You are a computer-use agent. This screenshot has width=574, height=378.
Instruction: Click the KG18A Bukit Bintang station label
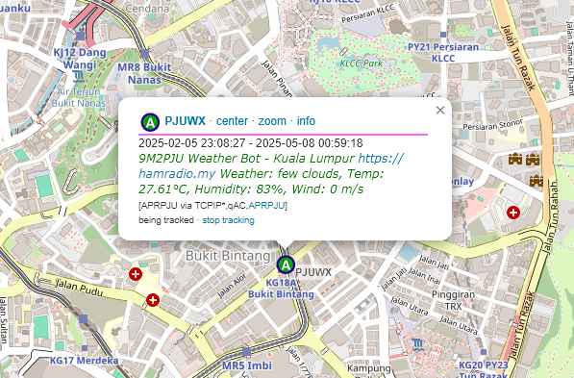pyautogui.click(x=281, y=289)
